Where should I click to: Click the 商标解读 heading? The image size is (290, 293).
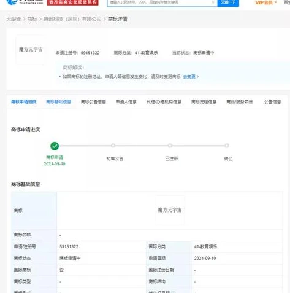(74, 68)
